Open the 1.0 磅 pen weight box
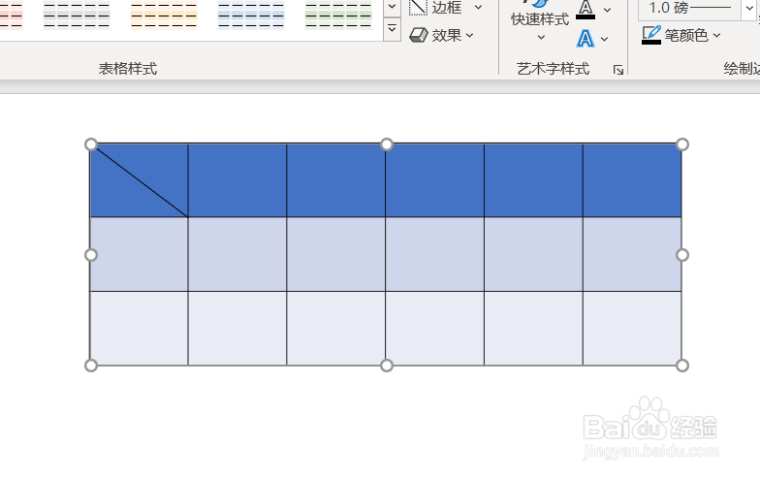 point(690,8)
